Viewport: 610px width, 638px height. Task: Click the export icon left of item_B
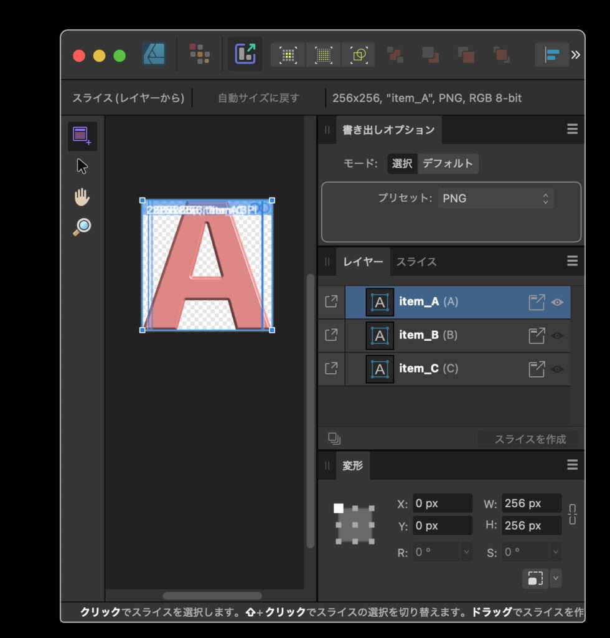tap(331, 335)
